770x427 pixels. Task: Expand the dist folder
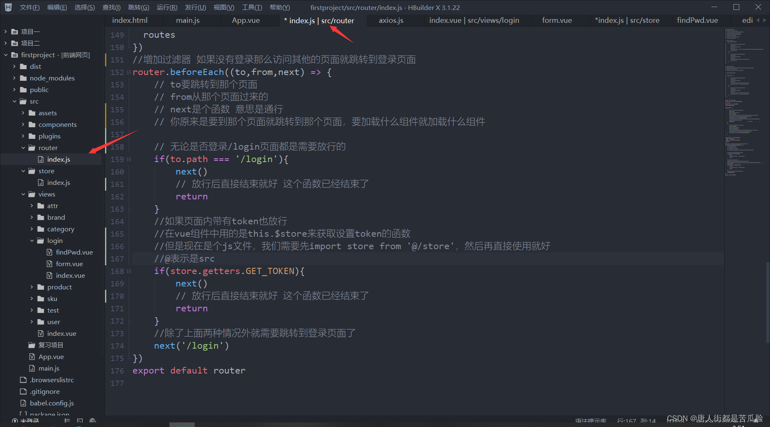[x=14, y=66]
